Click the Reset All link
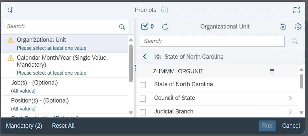This screenshot has width=308, height=136. coord(63,126)
